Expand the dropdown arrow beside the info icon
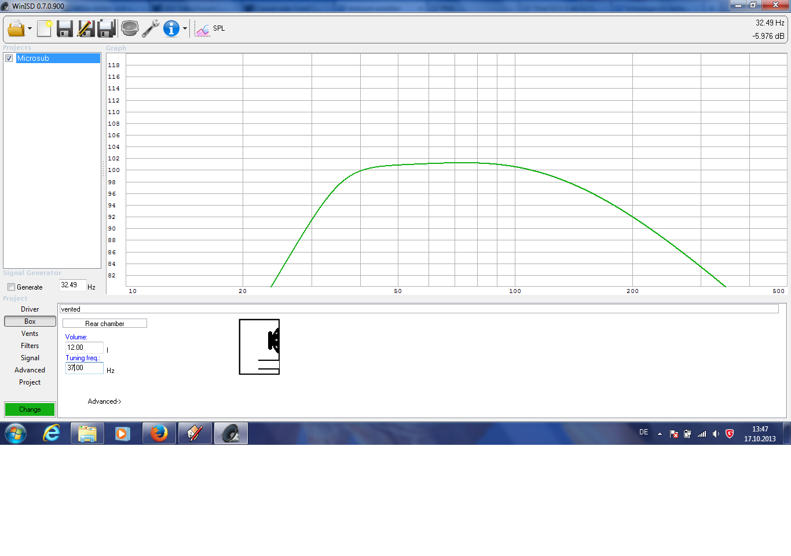The image size is (791, 556). (x=185, y=28)
